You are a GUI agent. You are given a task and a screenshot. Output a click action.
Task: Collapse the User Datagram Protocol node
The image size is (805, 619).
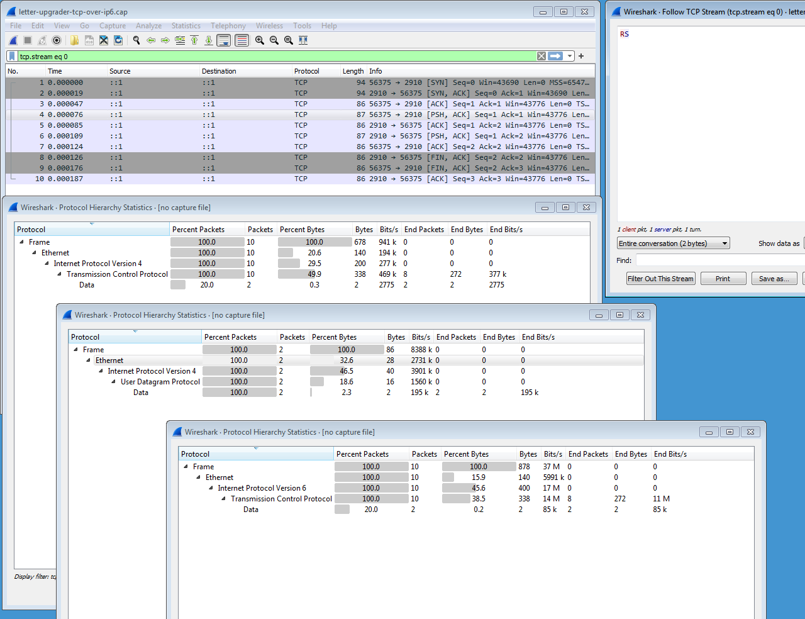point(114,382)
